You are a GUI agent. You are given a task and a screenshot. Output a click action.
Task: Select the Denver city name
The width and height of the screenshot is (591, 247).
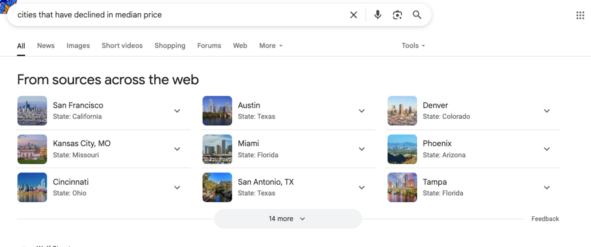point(435,105)
